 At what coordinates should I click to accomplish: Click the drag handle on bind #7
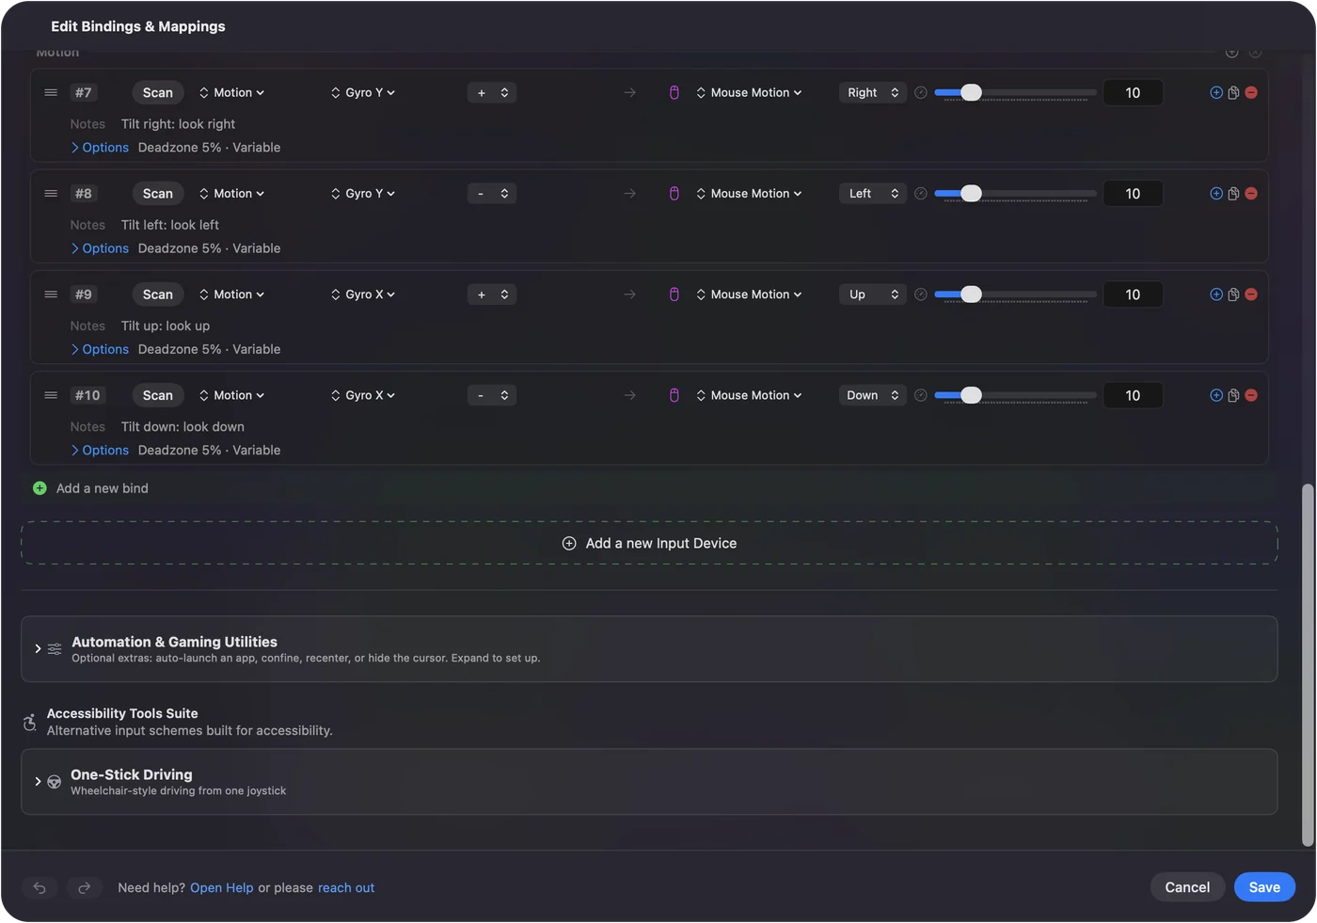(x=51, y=92)
